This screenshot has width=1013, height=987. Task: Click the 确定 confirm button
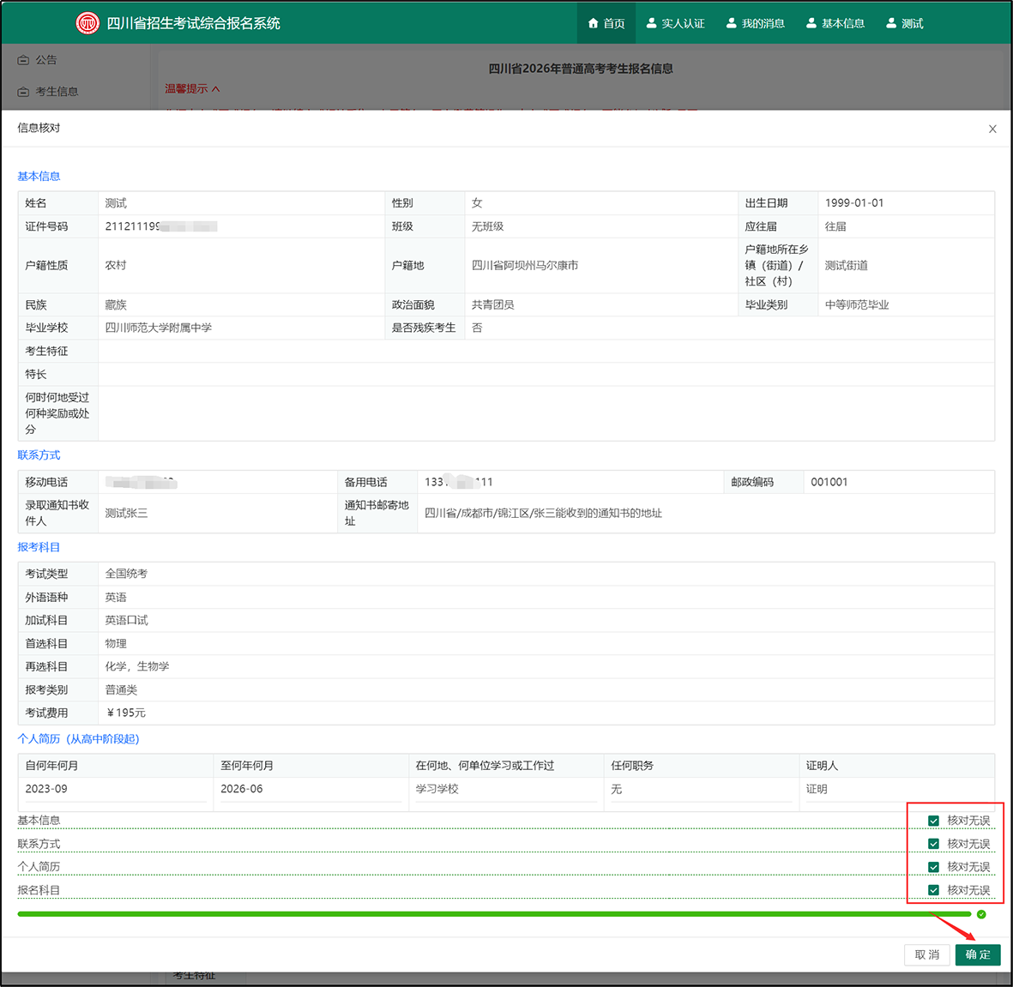point(977,954)
